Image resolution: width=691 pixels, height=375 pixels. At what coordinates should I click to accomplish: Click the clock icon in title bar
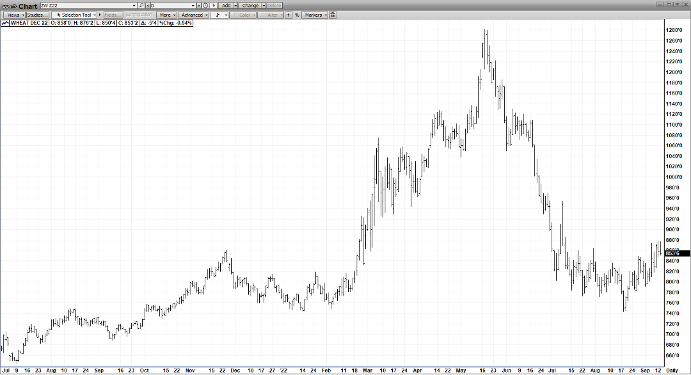[x=205, y=5]
